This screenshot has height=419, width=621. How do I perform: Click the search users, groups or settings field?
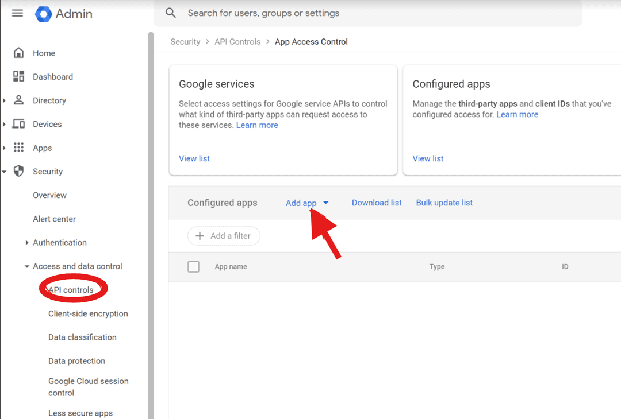(x=367, y=13)
